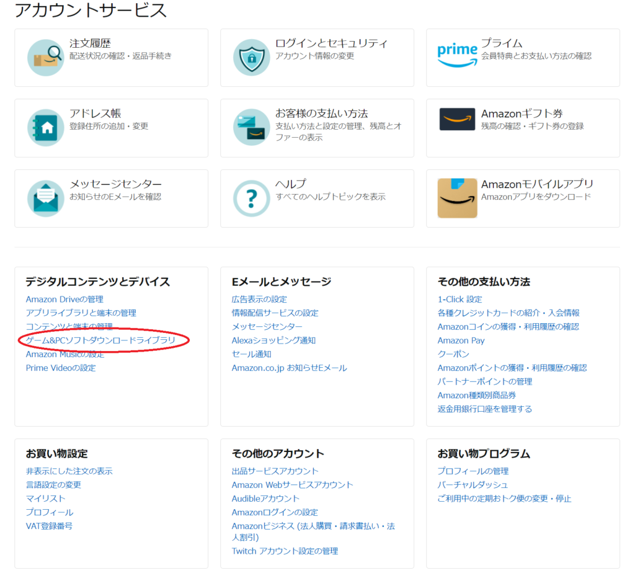Open 返金用銀行口座を管理する link
The height and width of the screenshot is (573, 635).
coord(485,409)
